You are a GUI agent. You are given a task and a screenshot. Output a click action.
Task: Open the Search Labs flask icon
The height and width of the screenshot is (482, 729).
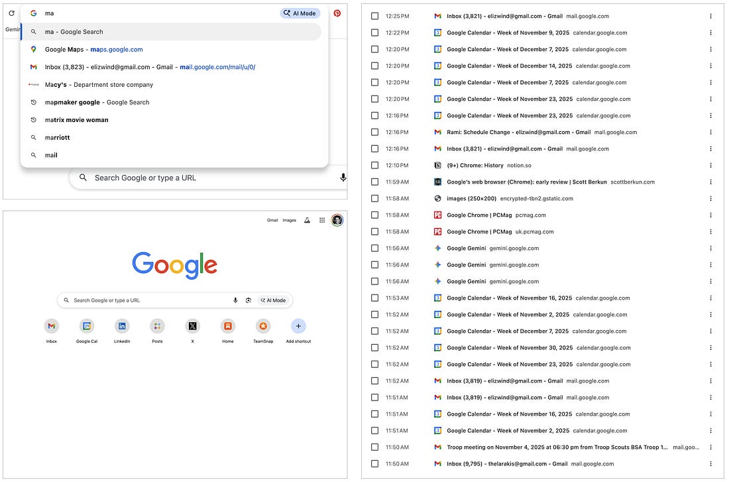[x=307, y=220]
